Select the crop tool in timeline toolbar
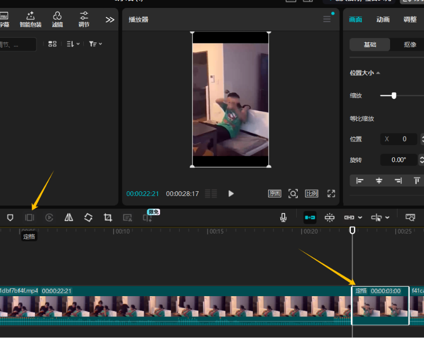The height and width of the screenshot is (338, 424). pyautogui.click(x=108, y=217)
